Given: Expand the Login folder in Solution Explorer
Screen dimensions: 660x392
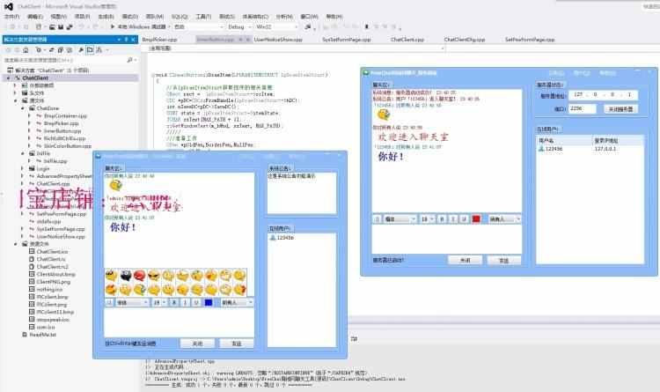Looking at the screenshot, I should 23,168.
